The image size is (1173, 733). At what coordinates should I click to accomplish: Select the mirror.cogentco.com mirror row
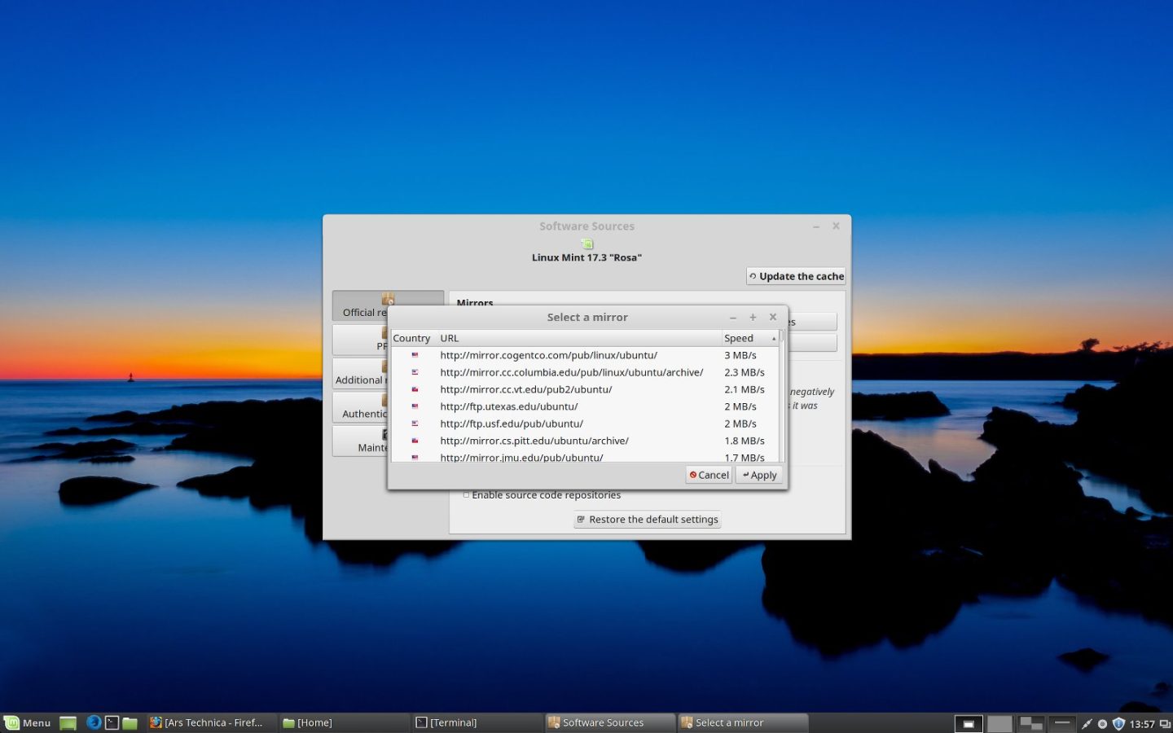tap(547, 355)
